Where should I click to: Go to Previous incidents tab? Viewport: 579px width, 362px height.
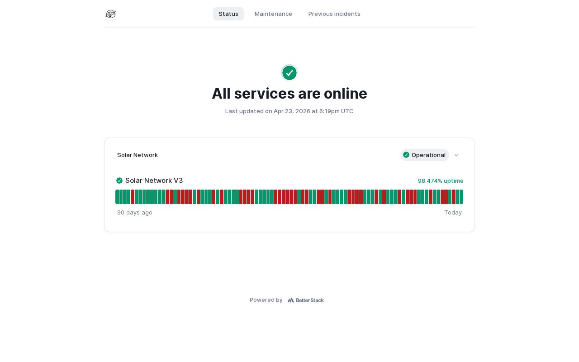click(x=334, y=14)
